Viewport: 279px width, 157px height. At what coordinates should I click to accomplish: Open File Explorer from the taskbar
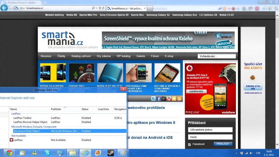pos(72,153)
